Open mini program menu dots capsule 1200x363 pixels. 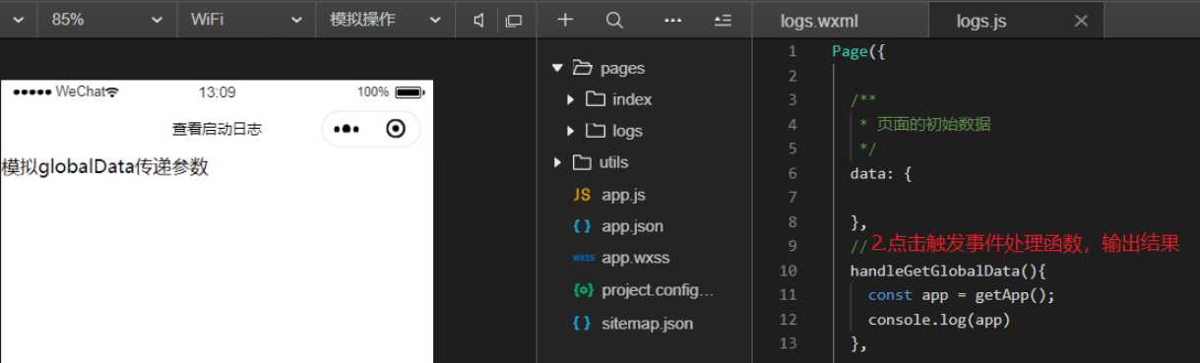[x=347, y=129]
